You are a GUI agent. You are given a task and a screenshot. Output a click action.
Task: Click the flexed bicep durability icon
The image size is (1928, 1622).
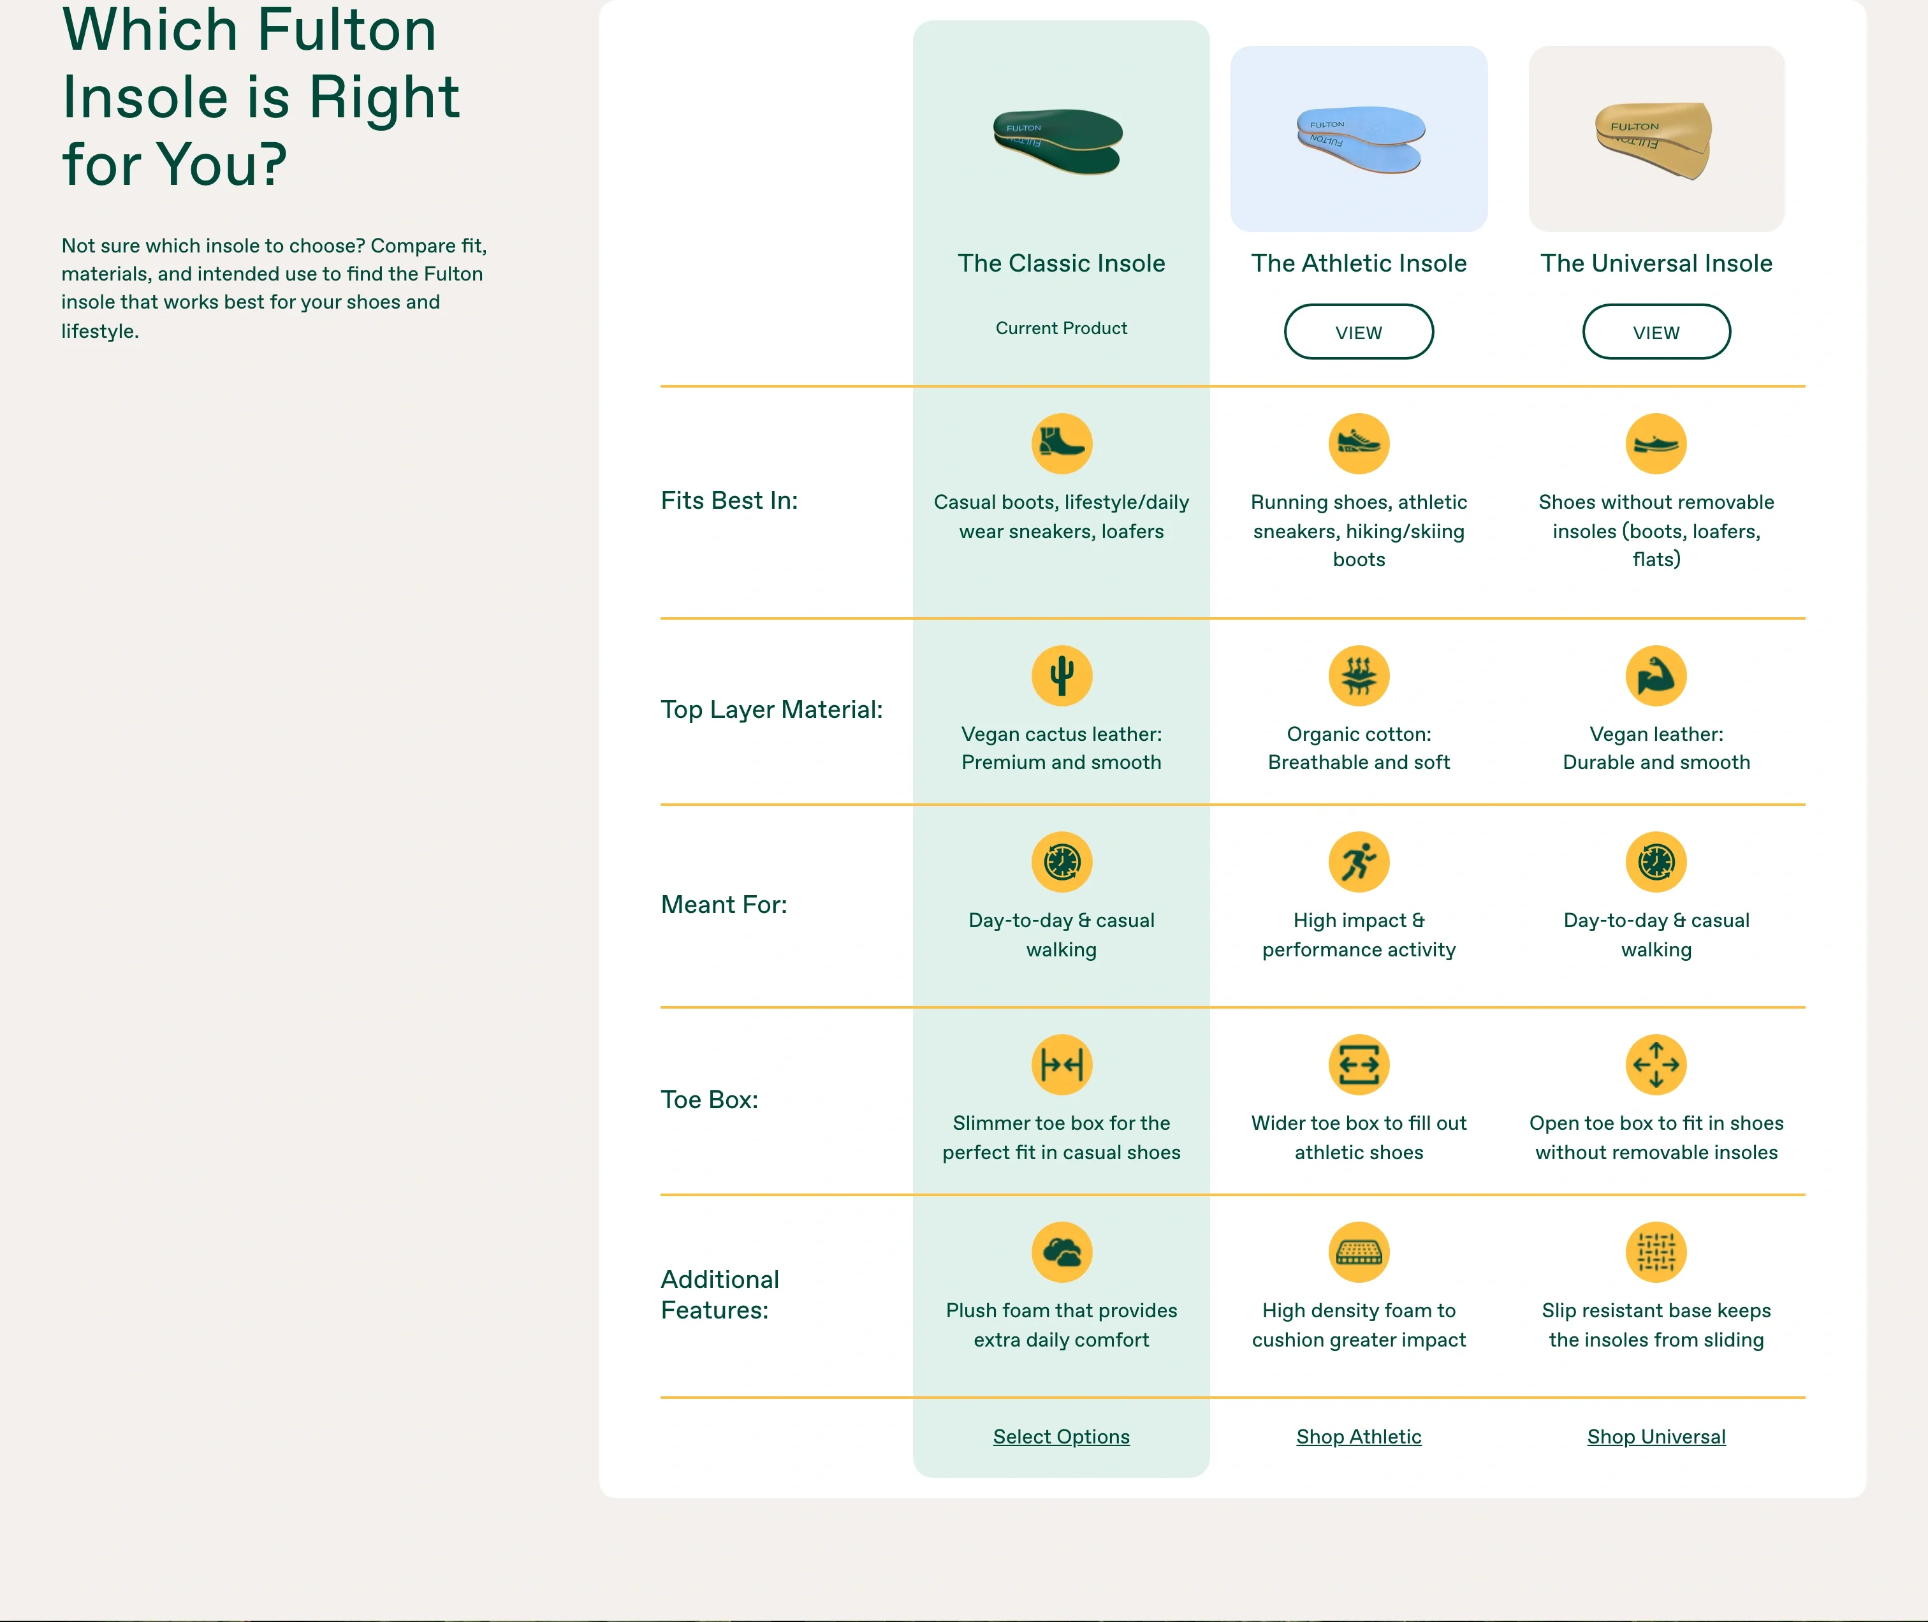pos(1655,676)
